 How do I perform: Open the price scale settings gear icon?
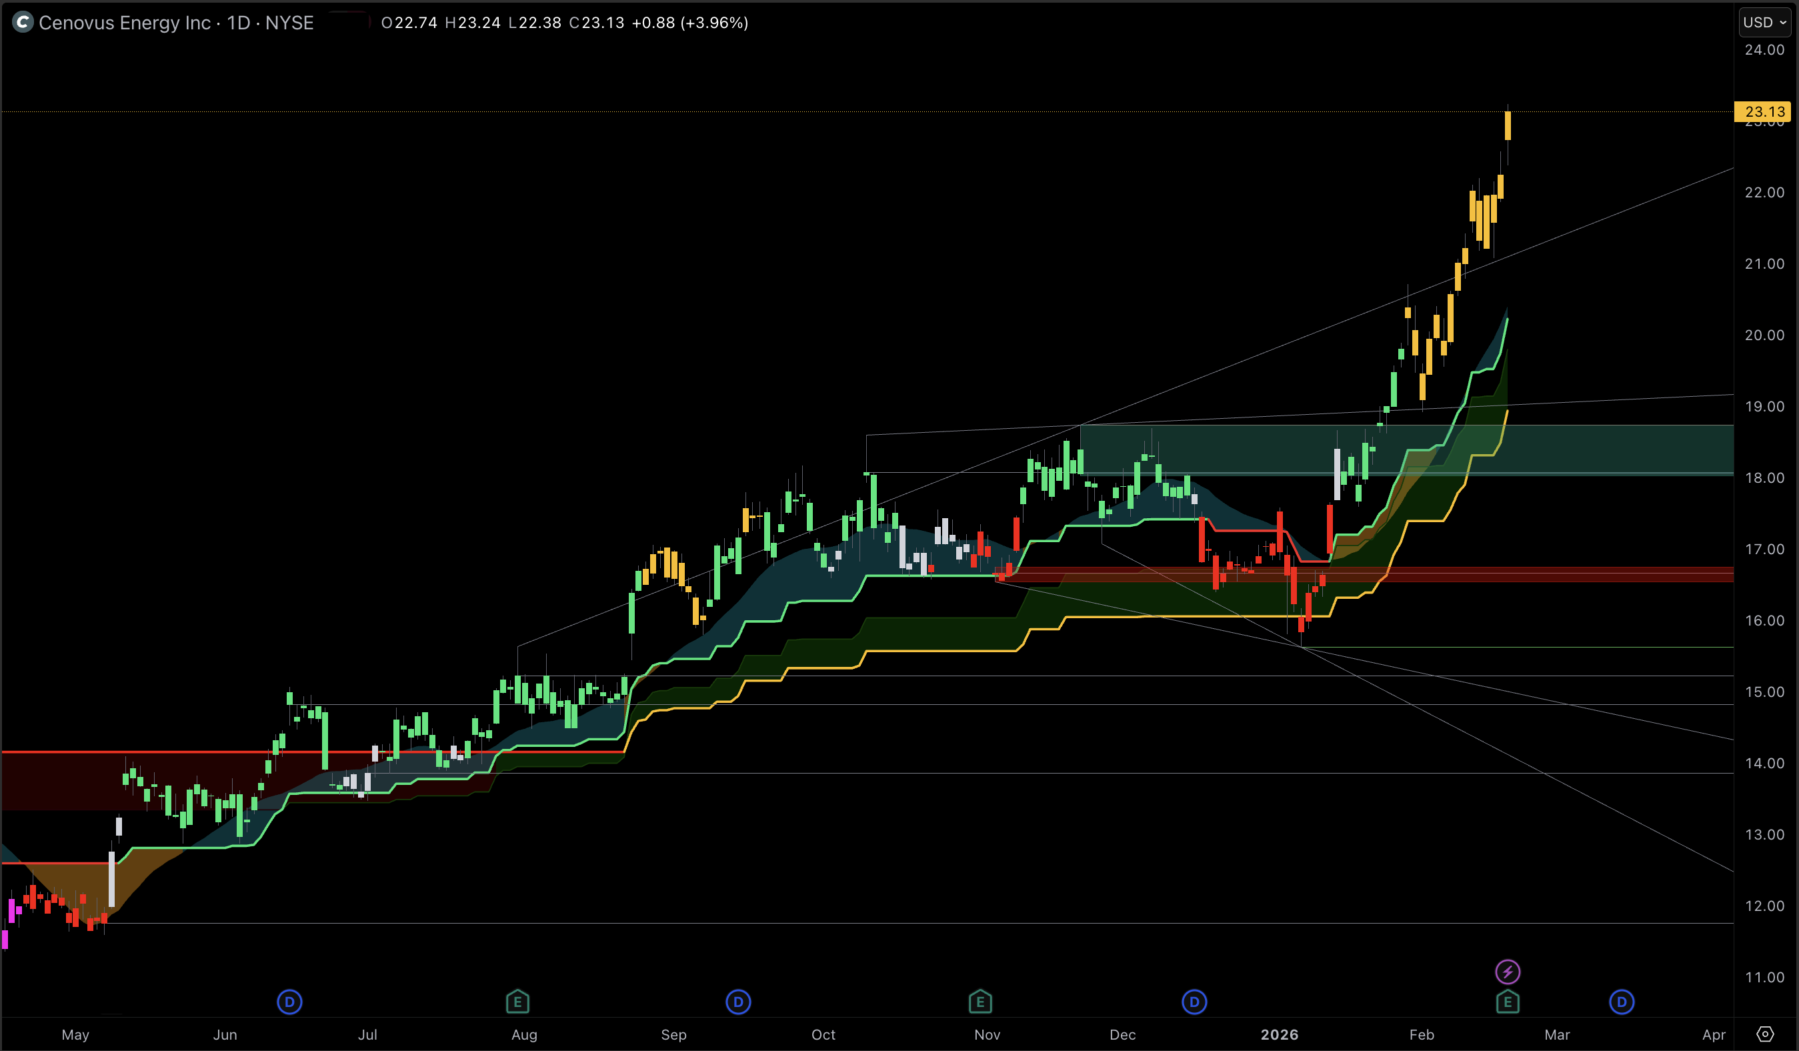(1766, 1033)
